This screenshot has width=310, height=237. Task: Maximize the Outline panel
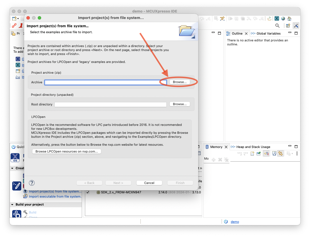coord(296,33)
